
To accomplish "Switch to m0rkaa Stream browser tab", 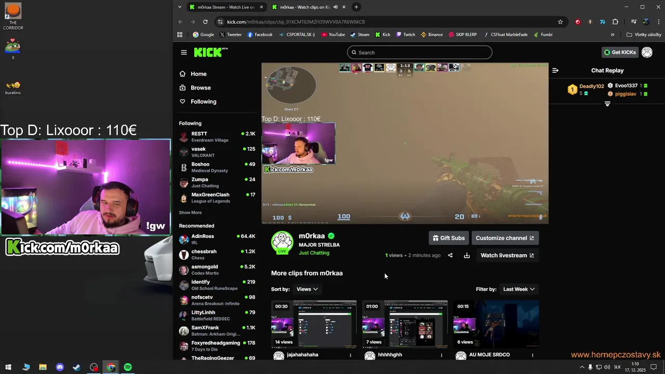I will point(227,7).
